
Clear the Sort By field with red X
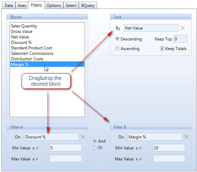click(x=183, y=28)
